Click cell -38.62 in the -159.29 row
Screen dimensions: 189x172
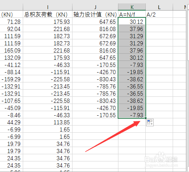(x=132, y=79)
